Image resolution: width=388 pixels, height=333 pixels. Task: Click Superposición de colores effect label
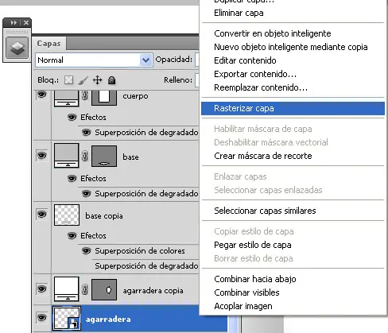[140, 250]
